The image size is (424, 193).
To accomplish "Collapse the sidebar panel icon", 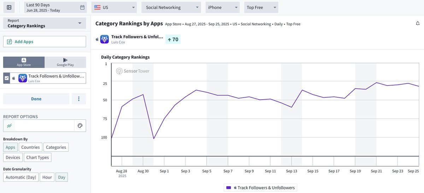I will pyautogui.click(x=9, y=7).
